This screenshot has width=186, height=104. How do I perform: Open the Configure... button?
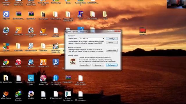112,65
